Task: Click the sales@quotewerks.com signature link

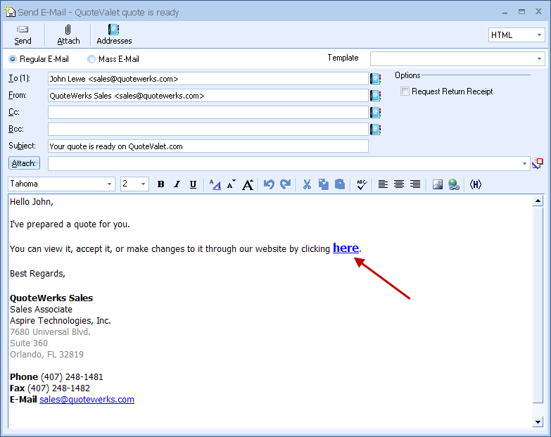Action: pos(87,400)
